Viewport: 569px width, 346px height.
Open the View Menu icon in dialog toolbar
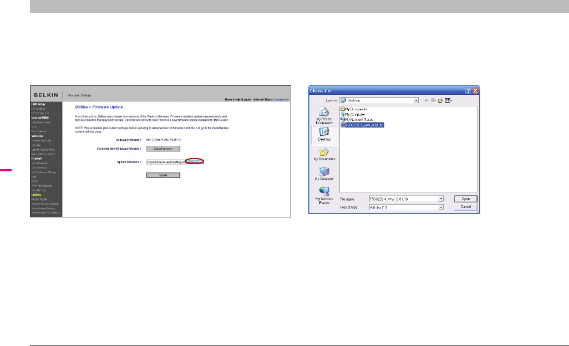[449, 100]
